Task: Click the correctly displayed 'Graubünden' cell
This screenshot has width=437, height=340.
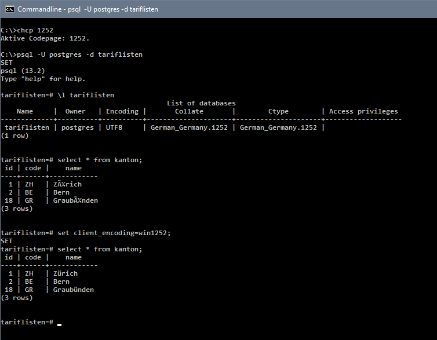Action: point(74,290)
